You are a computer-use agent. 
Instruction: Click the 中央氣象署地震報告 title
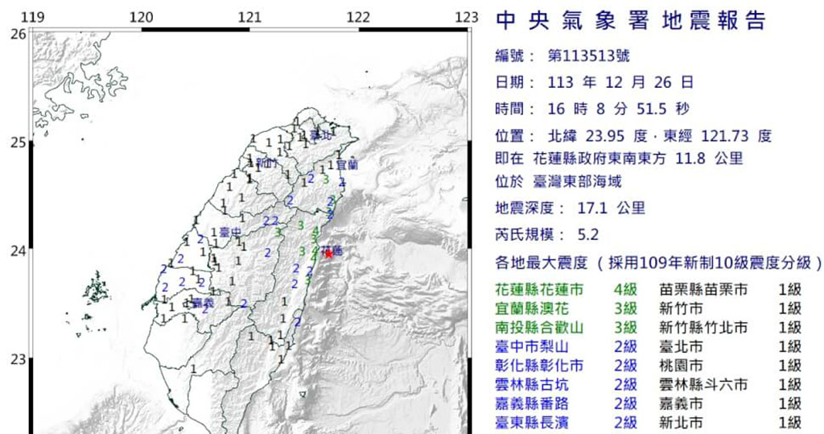point(632,22)
